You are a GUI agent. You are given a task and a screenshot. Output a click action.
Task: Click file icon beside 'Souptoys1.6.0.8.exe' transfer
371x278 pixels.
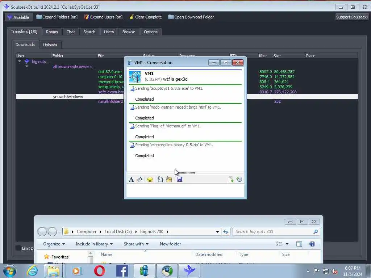tap(132, 89)
